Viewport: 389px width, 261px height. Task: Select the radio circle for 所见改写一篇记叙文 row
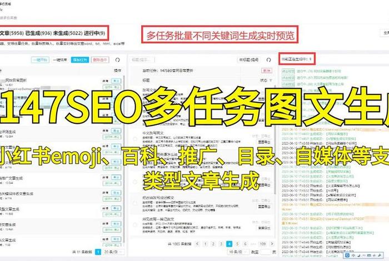click(x=135, y=225)
